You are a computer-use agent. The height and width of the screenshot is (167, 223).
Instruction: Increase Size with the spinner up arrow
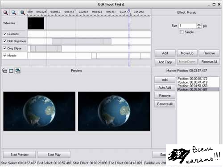[x=199, y=24]
